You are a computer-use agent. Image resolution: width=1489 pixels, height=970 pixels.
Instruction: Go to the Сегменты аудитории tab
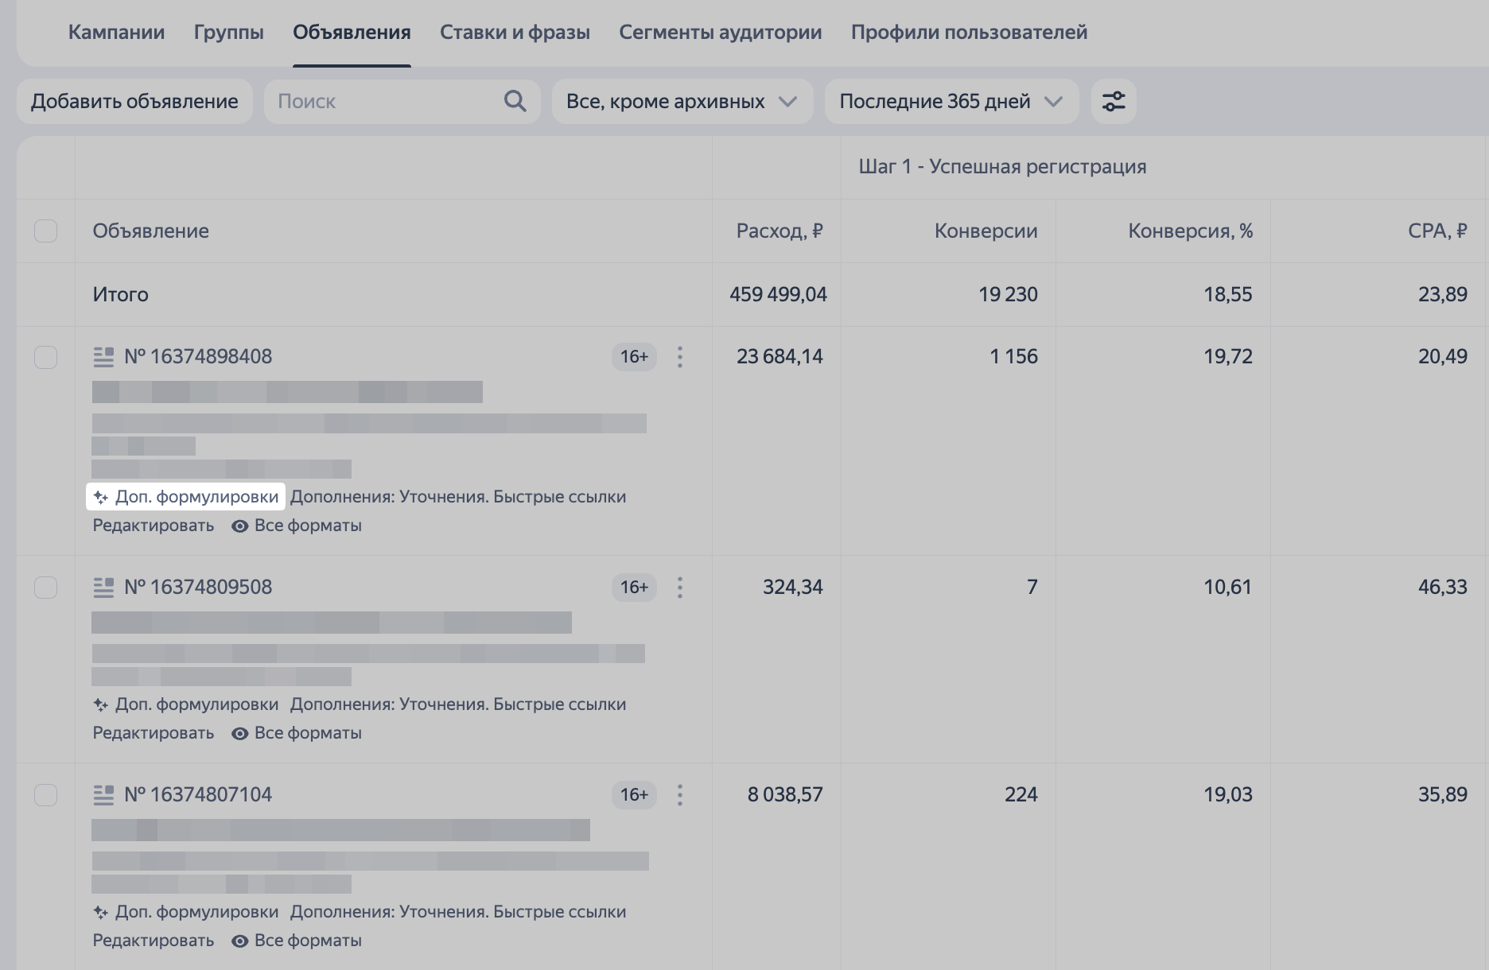point(720,33)
